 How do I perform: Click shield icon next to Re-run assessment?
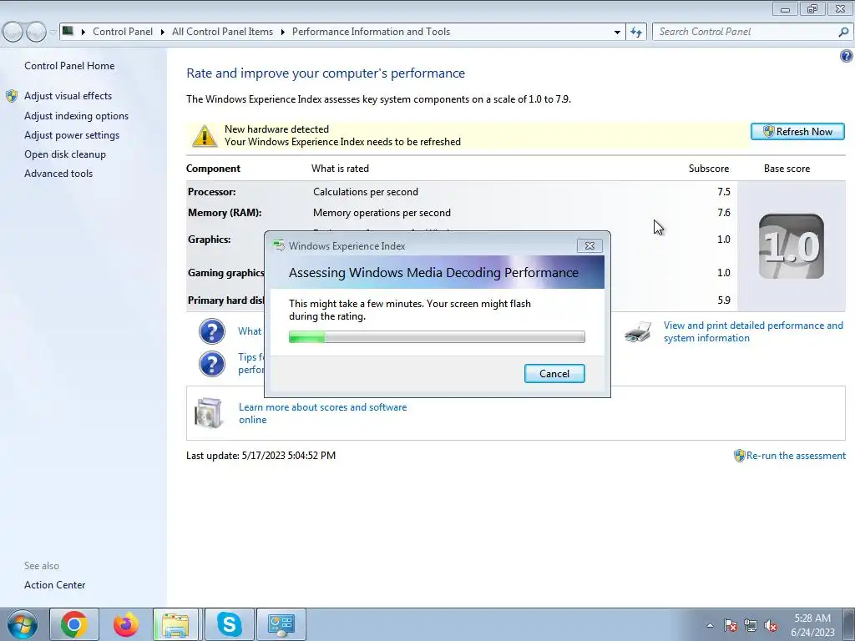tap(740, 456)
